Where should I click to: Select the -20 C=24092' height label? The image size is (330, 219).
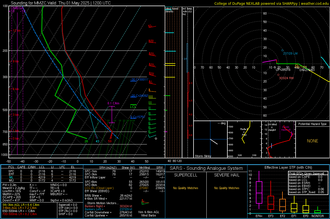[x=139, y=96]
